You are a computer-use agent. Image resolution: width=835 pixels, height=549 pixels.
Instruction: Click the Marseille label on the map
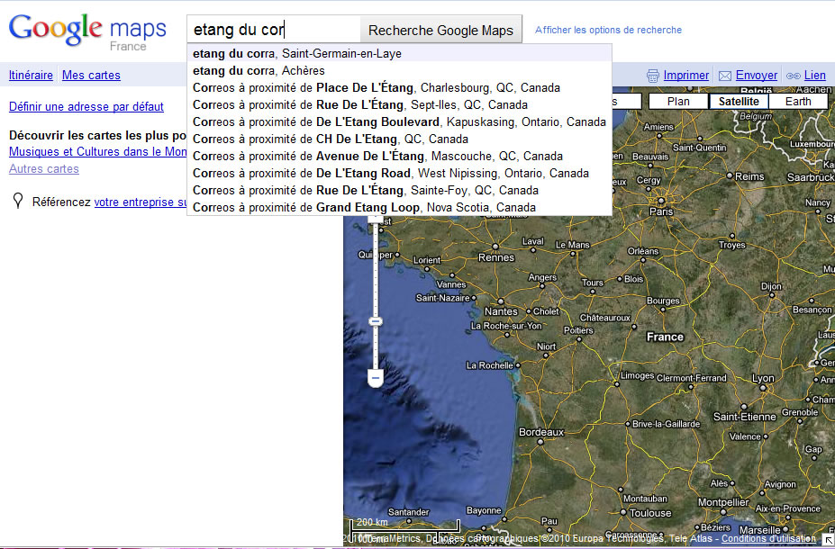coord(760,530)
